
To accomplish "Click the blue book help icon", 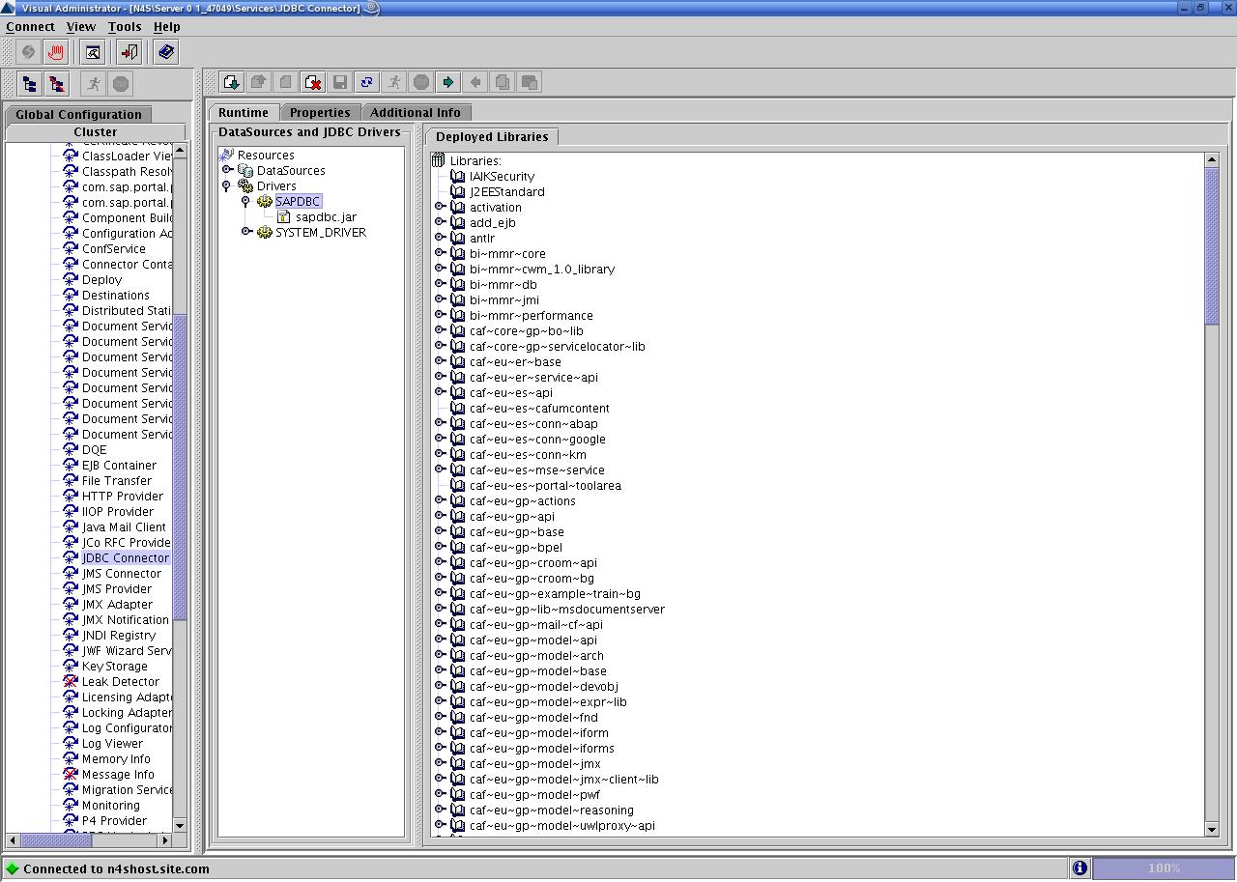I will tap(166, 52).
